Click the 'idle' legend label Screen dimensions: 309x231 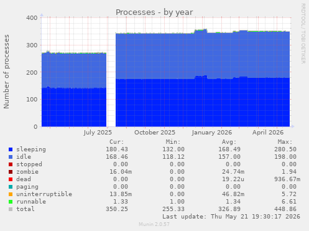tap(24, 157)
